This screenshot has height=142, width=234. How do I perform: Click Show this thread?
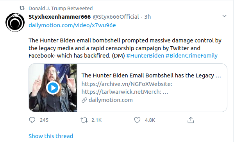pyautogui.click(x=51, y=136)
